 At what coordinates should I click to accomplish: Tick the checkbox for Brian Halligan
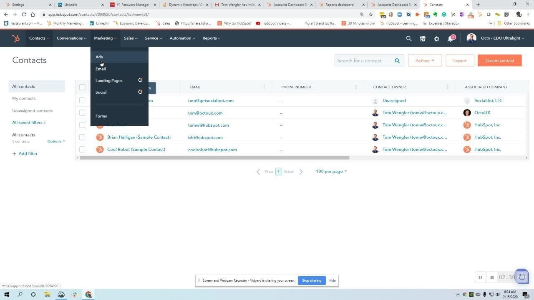click(82, 137)
